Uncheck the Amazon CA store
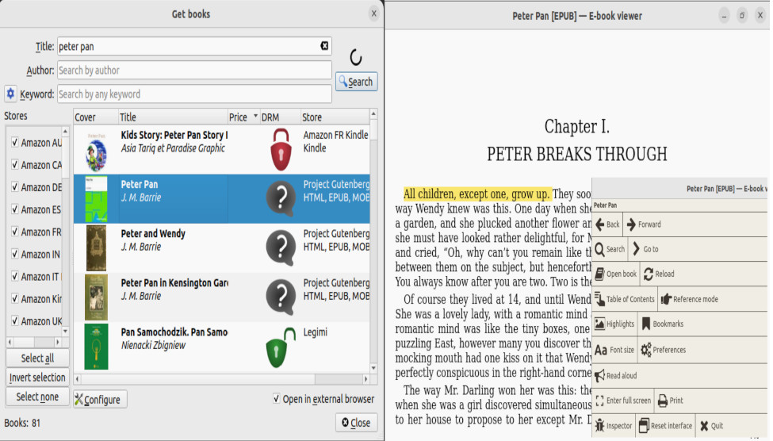 coord(15,164)
